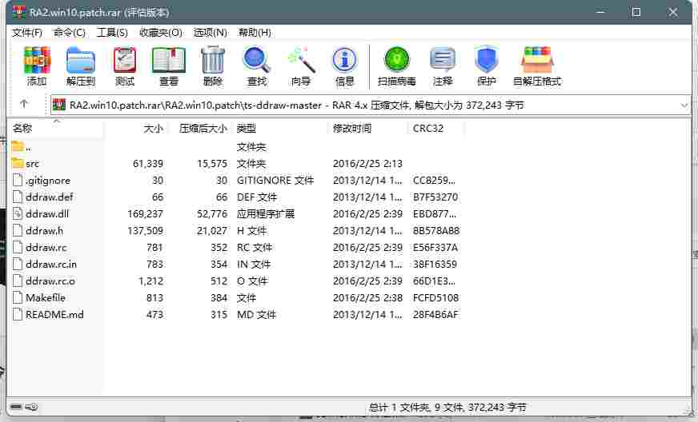Click the size value 169,237
698x422 pixels.
click(145, 214)
